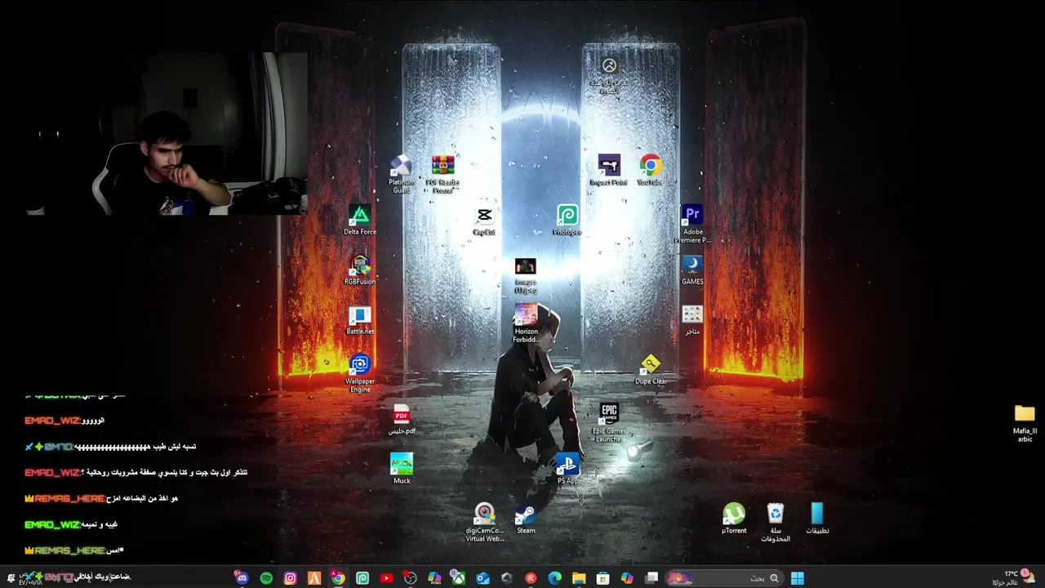Open Discord from the taskbar

coord(242,578)
